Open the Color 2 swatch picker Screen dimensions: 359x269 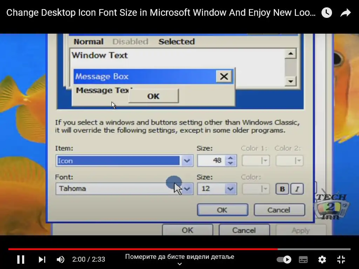tap(289, 160)
